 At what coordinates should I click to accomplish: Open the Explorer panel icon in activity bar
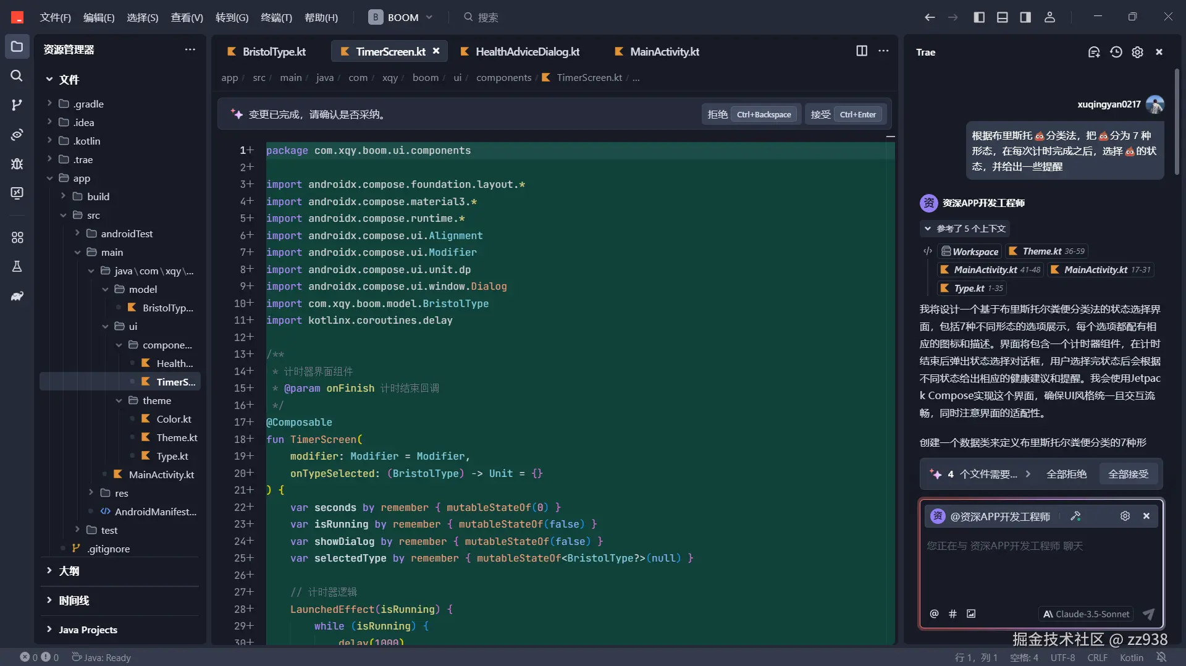(x=17, y=47)
